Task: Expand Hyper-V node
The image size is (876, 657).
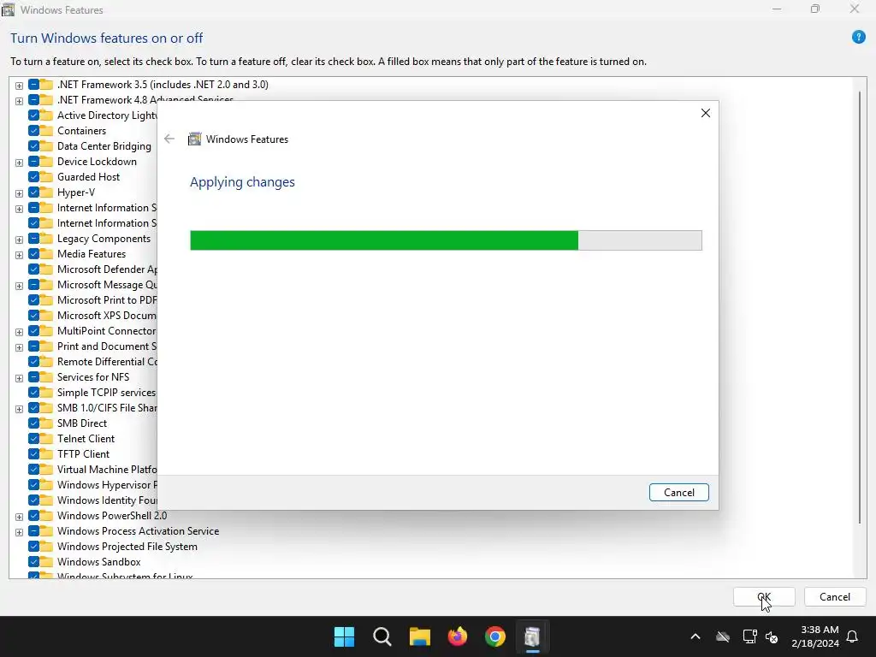Action: pyautogui.click(x=19, y=193)
